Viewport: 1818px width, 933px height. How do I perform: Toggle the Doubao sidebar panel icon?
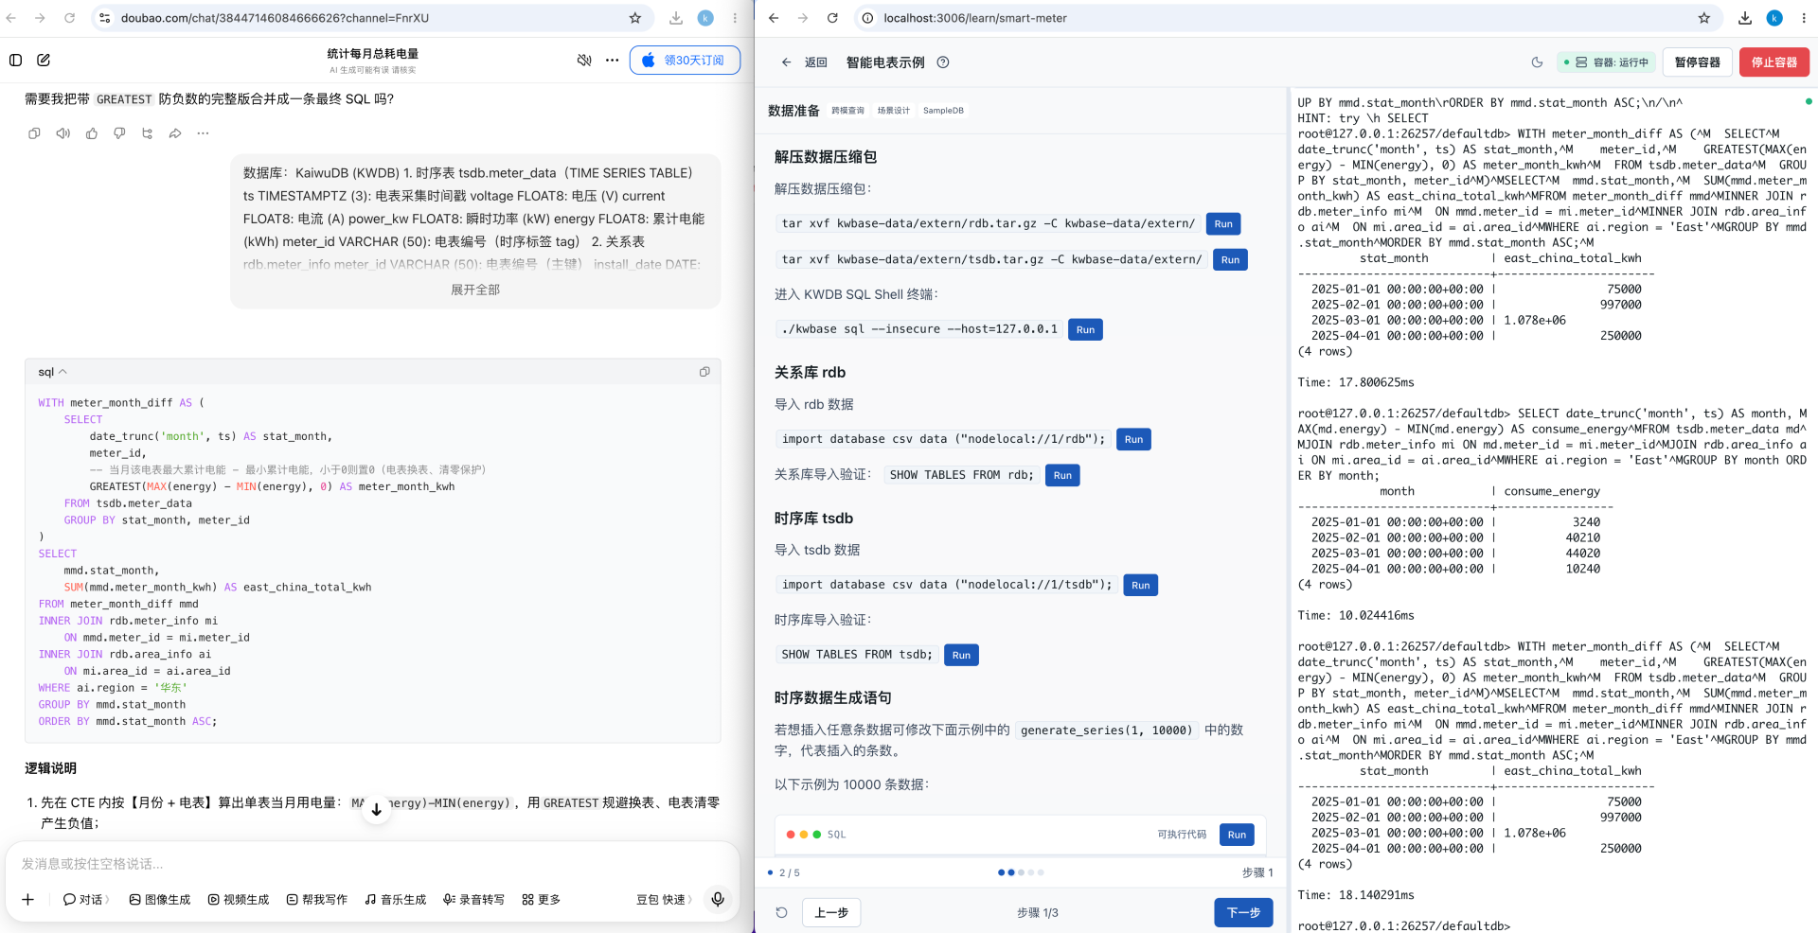click(15, 61)
